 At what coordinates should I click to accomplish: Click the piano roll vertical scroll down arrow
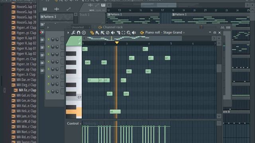point(219,116)
